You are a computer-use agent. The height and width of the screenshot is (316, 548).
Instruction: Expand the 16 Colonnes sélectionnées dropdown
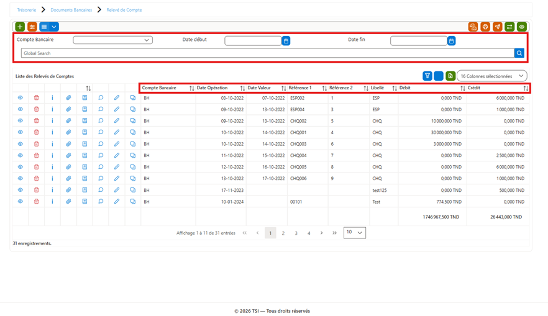491,76
